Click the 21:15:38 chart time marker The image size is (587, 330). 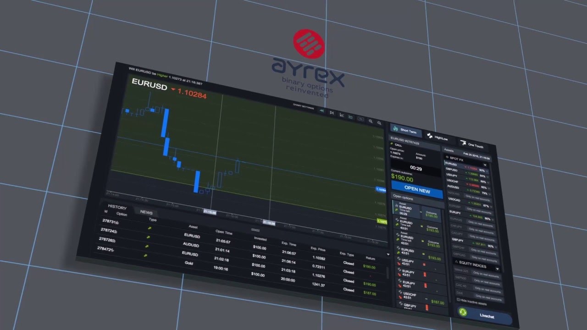coord(209,212)
